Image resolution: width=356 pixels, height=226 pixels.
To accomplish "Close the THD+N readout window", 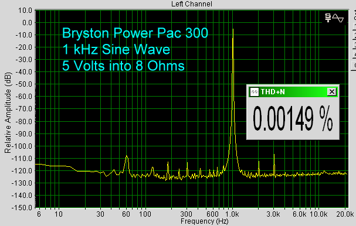I will [332, 92].
